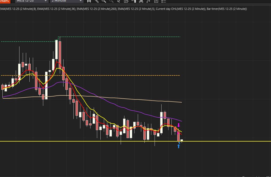271x177 pixels.
Task: Click the 'EMA(MES 12-25 (2 Minute),9)' label
Action: tap(18, 9)
